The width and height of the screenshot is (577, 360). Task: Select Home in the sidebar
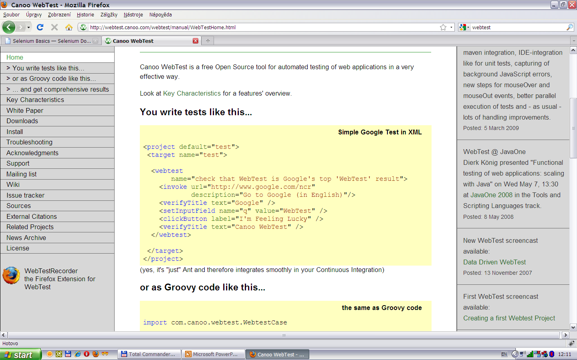57,57
